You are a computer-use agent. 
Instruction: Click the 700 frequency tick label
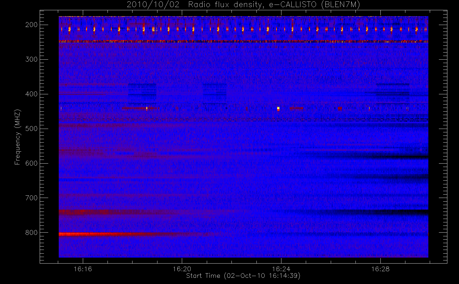(31, 198)
